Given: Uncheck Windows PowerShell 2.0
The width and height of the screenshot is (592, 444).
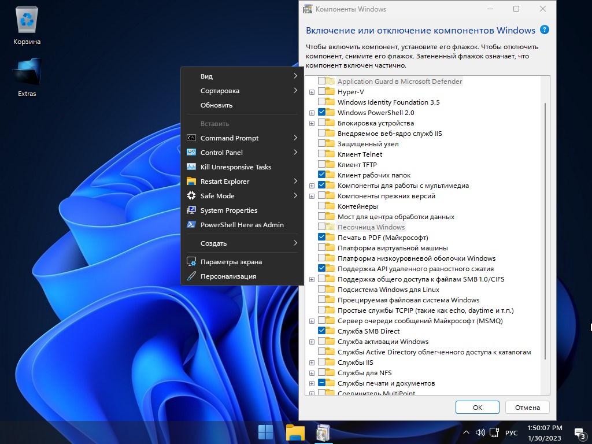Looking at the screenshot, I should pos(322,112).
